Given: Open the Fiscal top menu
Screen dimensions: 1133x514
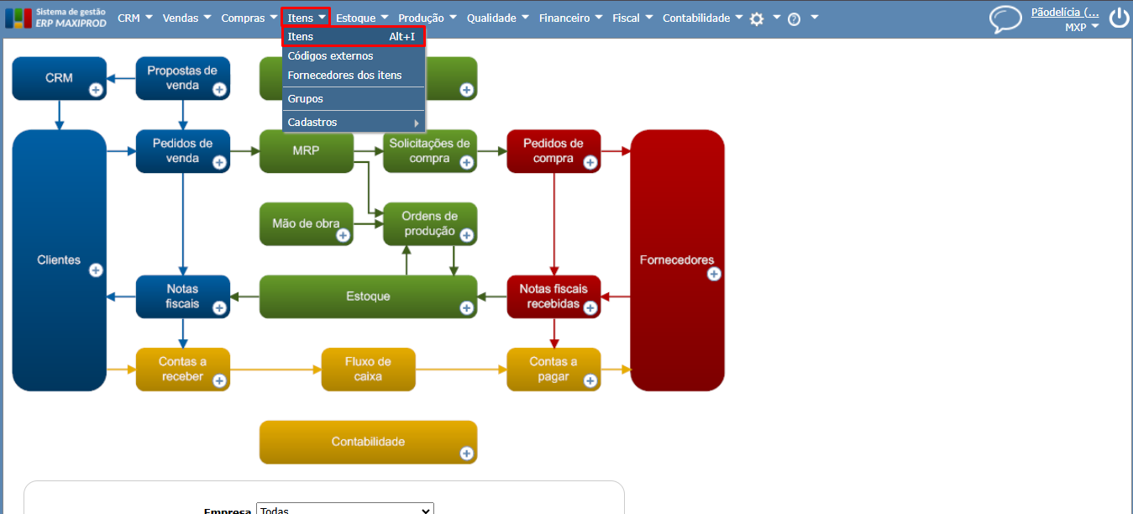Looking at the screenshot, I should click(632, 18).
